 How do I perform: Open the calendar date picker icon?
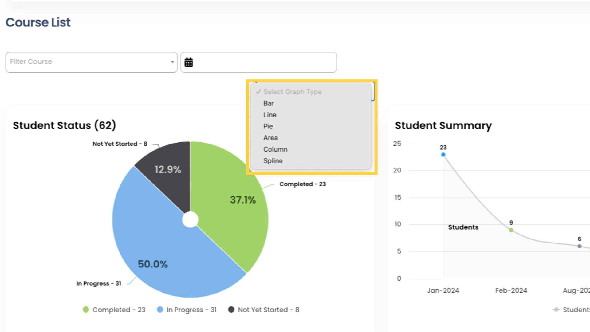pyautogui.click(x=189, y=62)
